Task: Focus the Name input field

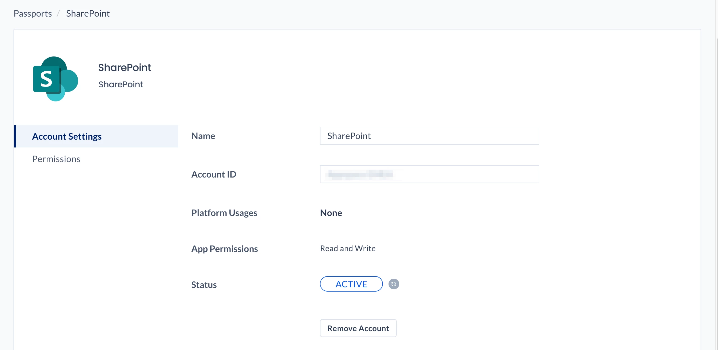Action: (x=429, y=136)
